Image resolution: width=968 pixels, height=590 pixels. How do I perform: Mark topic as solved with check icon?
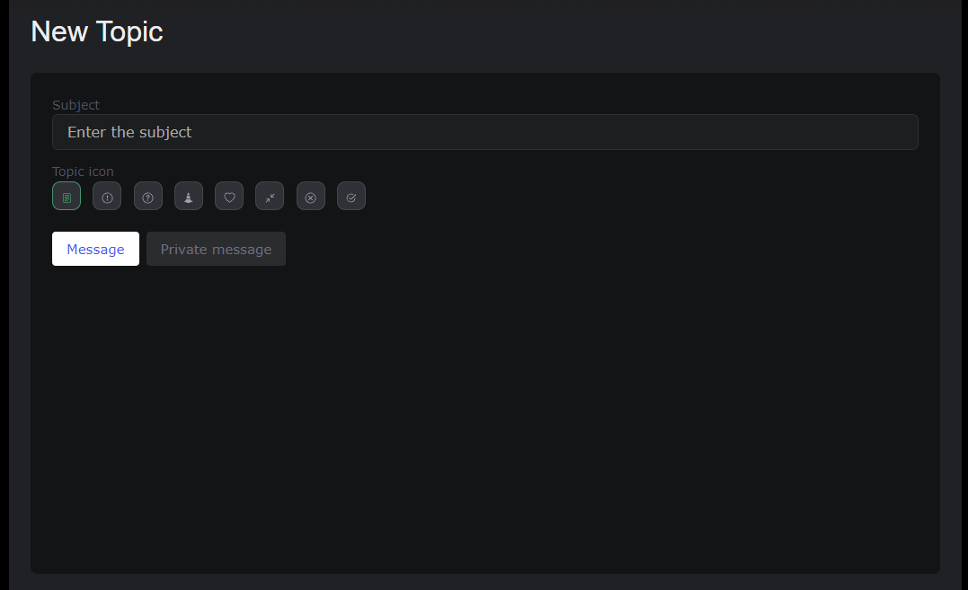tap(351, 196)
